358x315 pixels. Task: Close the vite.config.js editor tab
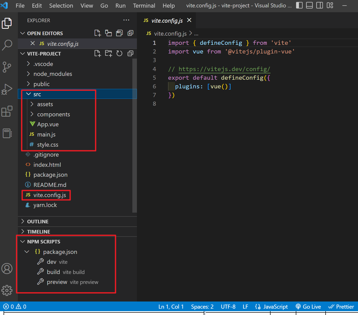pyautogui.click(x=189, y=20)
